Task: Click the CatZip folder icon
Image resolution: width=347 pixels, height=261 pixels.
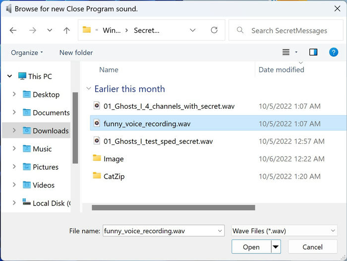Action: (x=97, y=176)
